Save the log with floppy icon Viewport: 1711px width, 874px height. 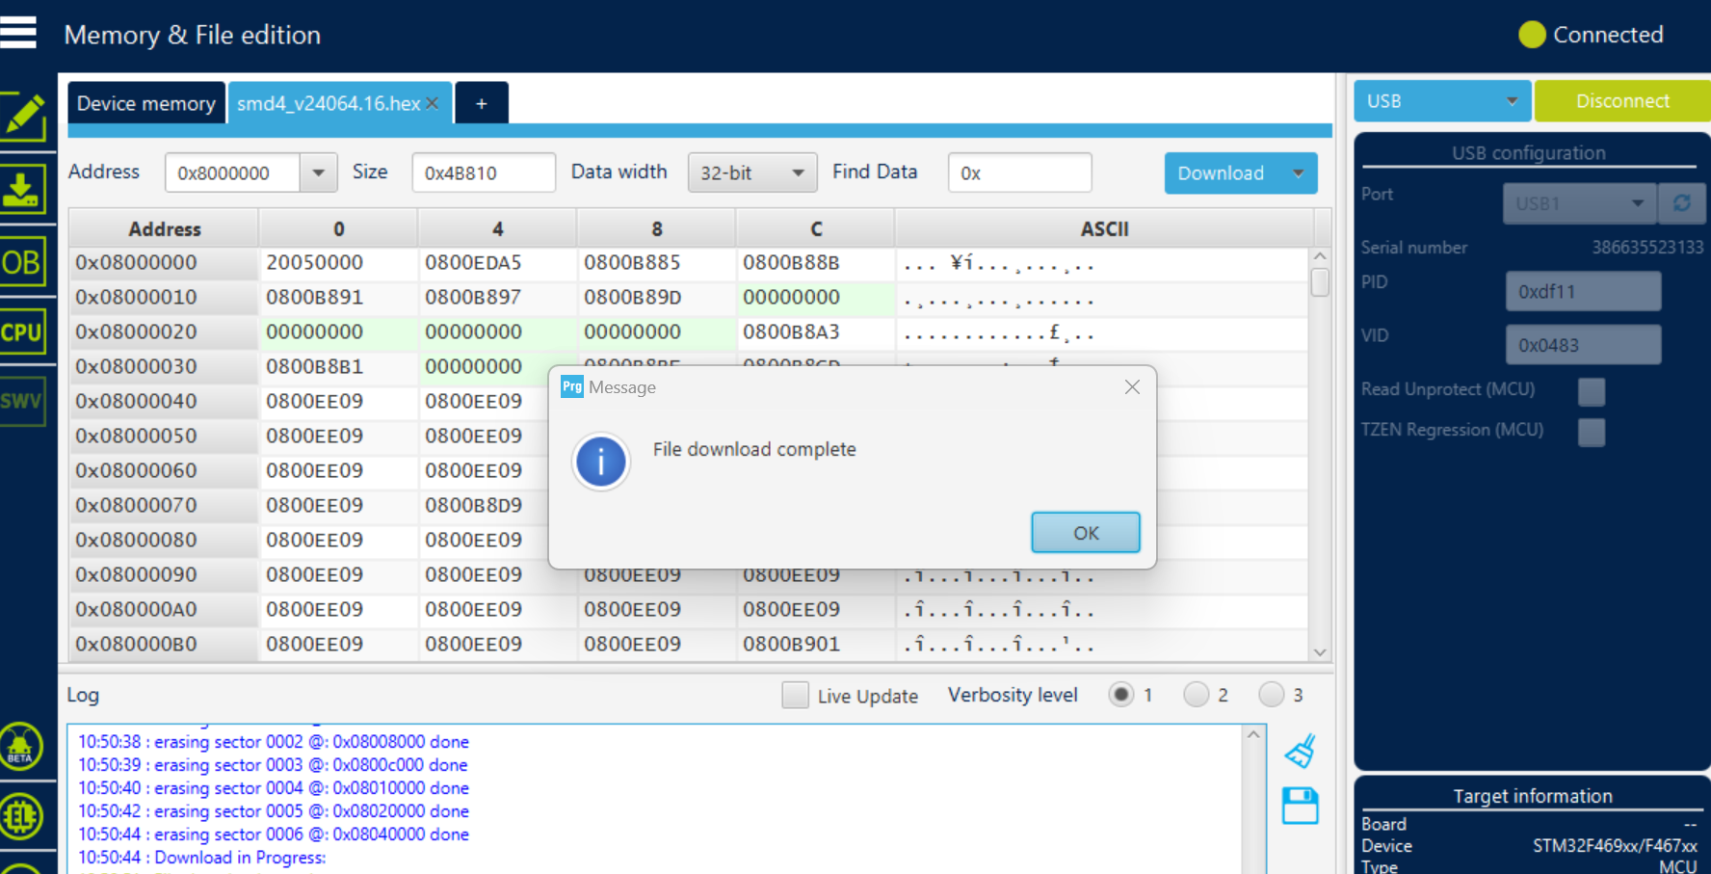(x=1301, y=806)
